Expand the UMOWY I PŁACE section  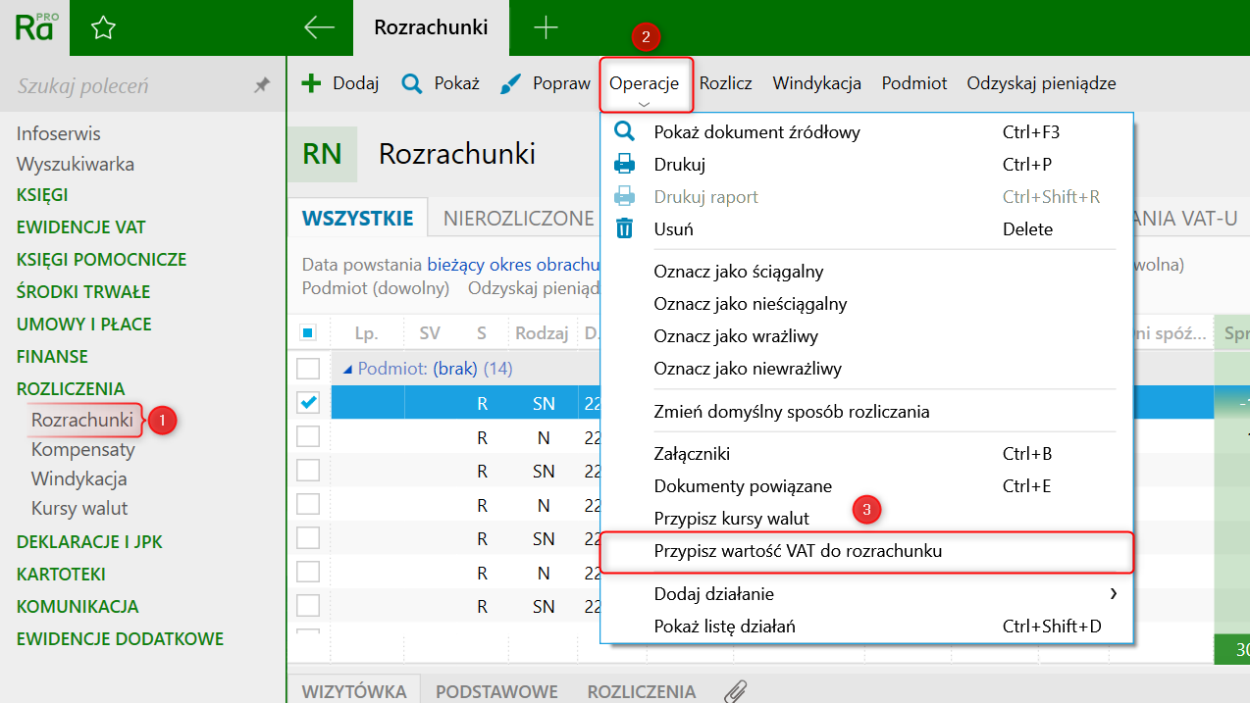pyautogui.click(x=83, y=325)
